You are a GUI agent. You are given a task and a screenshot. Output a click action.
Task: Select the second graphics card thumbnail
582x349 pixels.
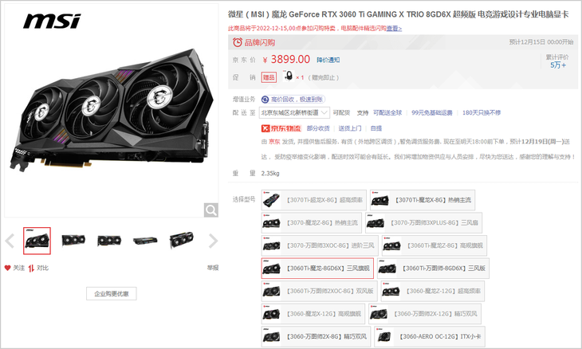73,241
